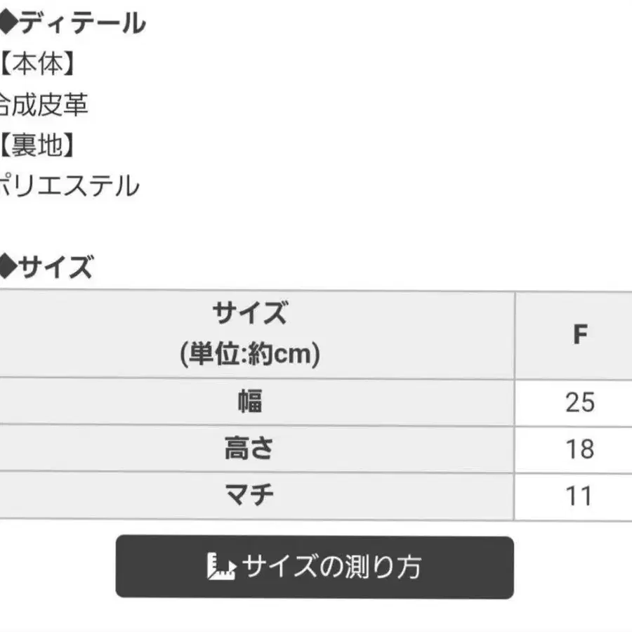Click the 高さ row label
This screenshot has width=632, height=632.
[250, 449]
